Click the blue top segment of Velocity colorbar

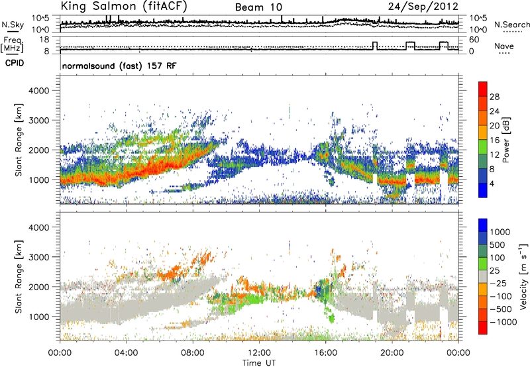(x=483, y=225)
